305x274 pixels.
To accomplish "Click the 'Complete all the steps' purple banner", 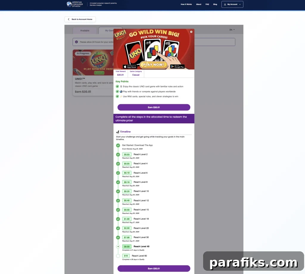I will [x=154, y=119].
